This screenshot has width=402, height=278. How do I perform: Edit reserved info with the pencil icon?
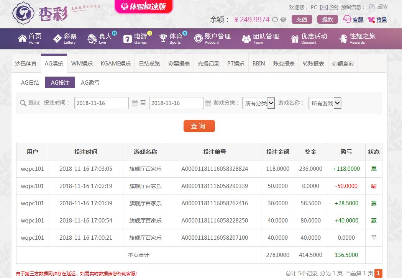(372, 7)
